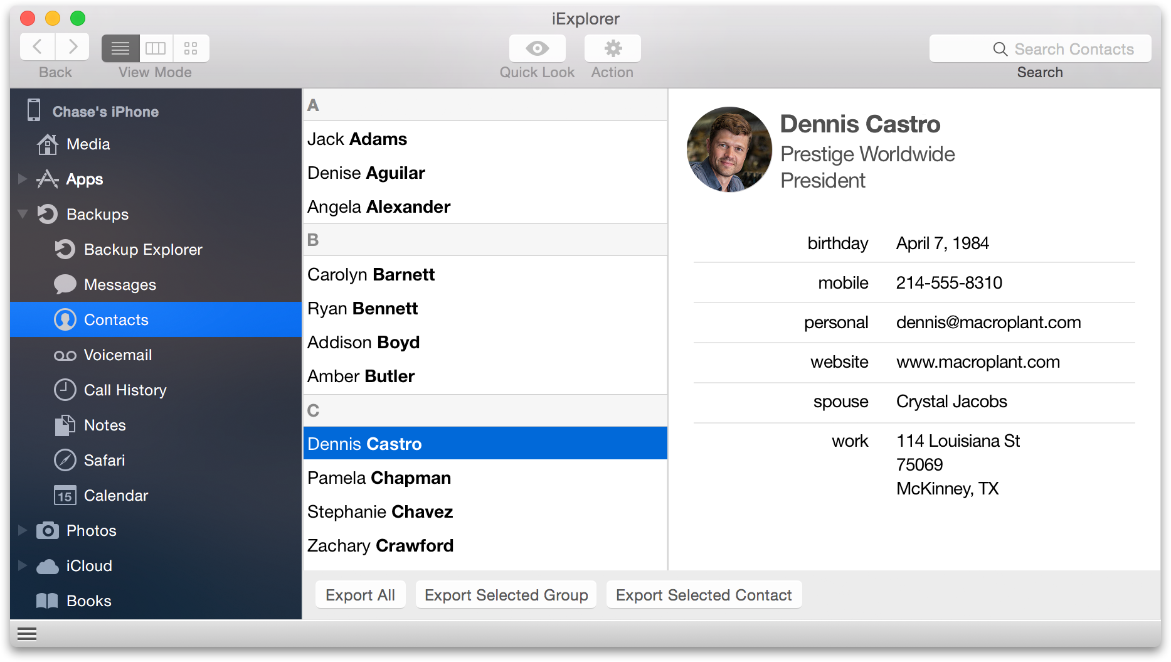1171x662 pixels.
Task: Open Quick Look from the toolbar
Action: tap(537, 48)
